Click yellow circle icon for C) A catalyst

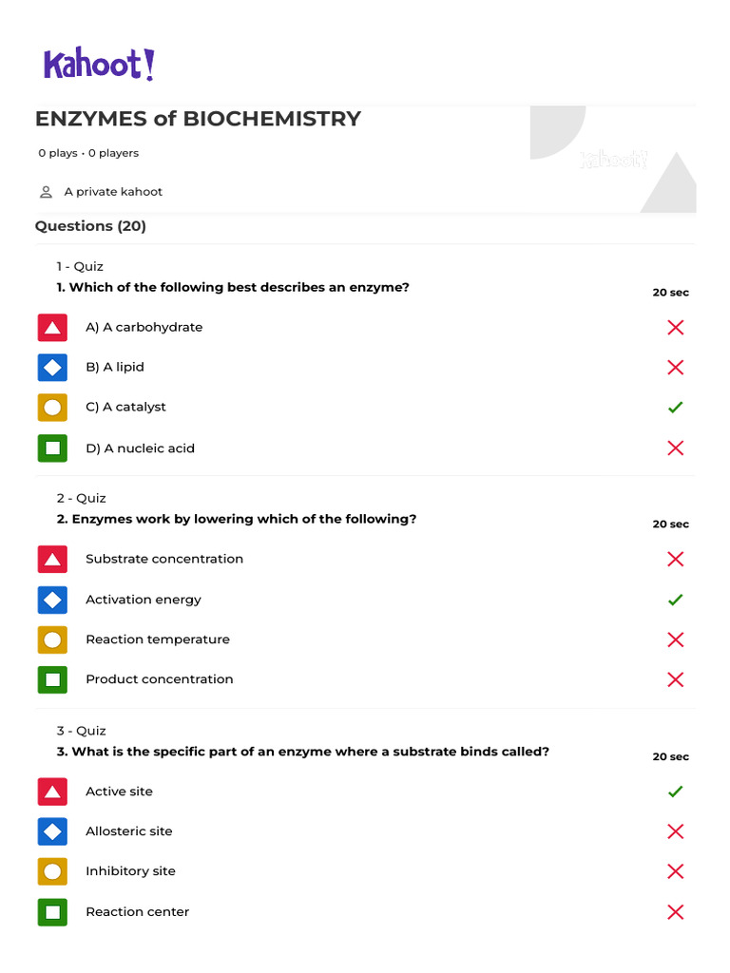52,408
